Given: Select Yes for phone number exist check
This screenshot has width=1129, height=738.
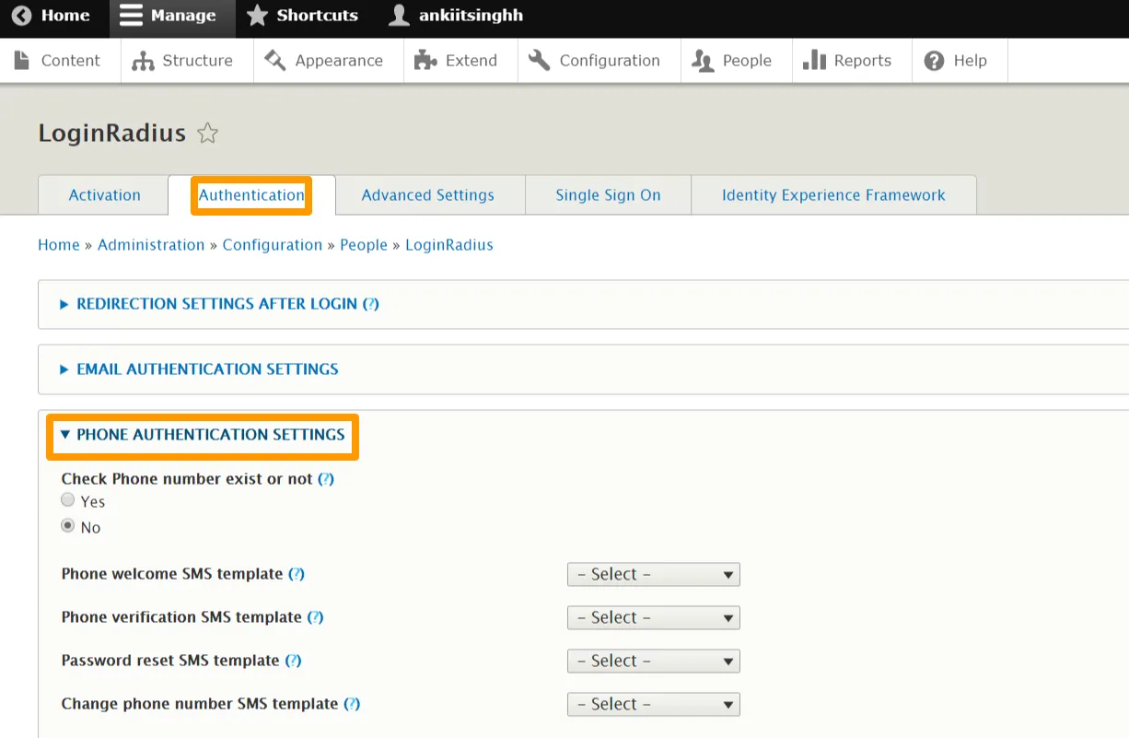Looking at the screenshot, I should pyautogui.click(x=68, y=500).
